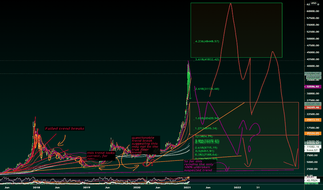
Task: Click the 42.952K indicator value label
Action: tap(313, 180)
